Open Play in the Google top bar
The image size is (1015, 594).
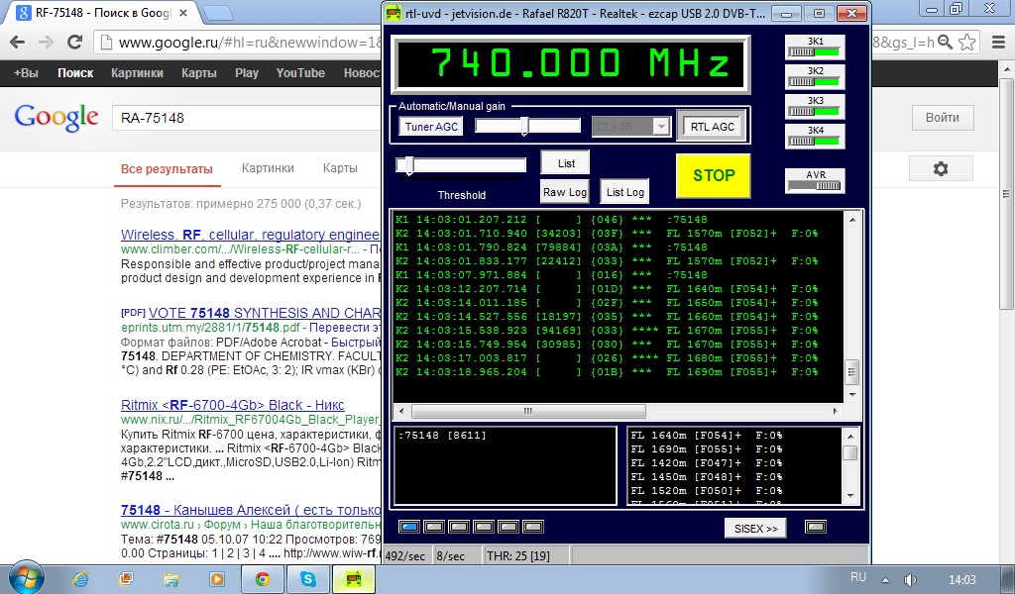247,73
